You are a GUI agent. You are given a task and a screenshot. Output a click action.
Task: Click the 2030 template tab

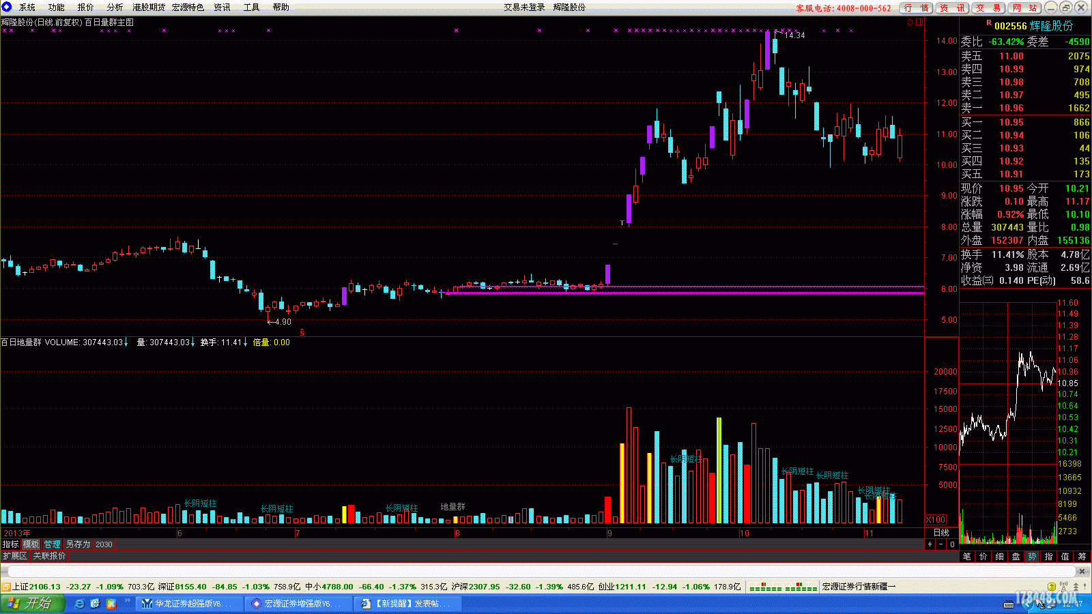coord(104,544)
